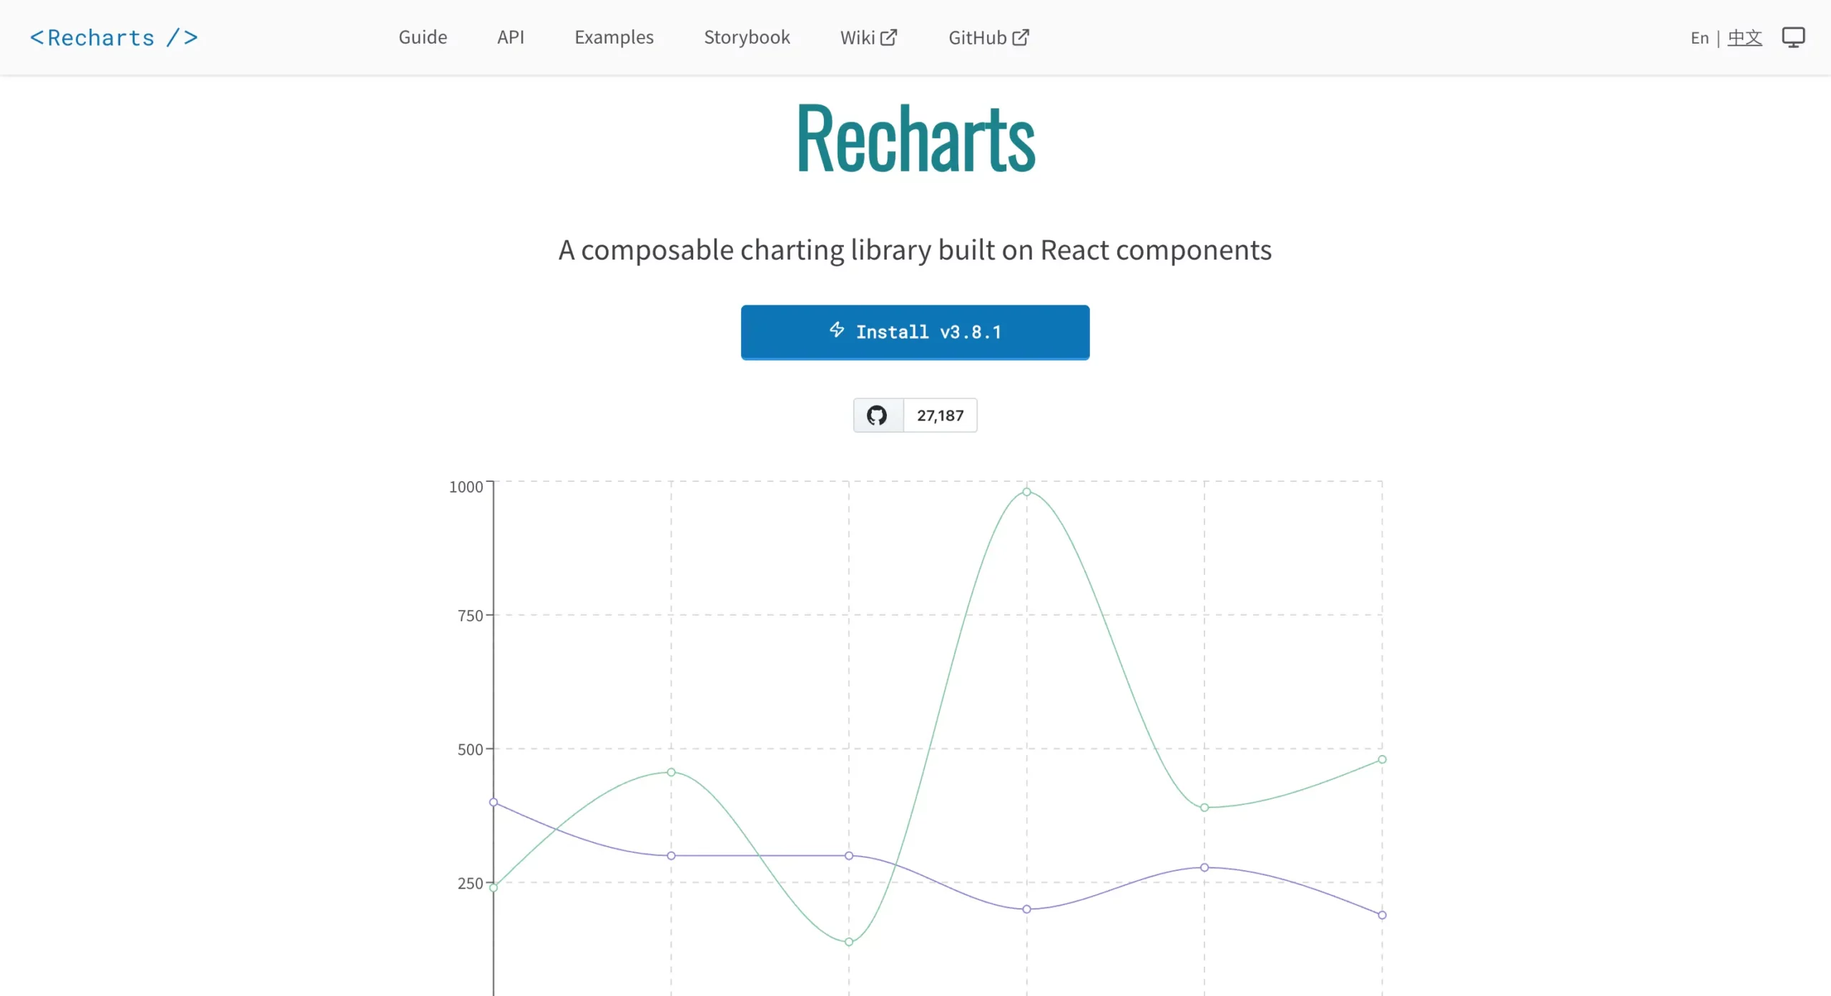Click the Y-axis label 250
Viewport: 1831px width, 996px height.
click(470, 883)
